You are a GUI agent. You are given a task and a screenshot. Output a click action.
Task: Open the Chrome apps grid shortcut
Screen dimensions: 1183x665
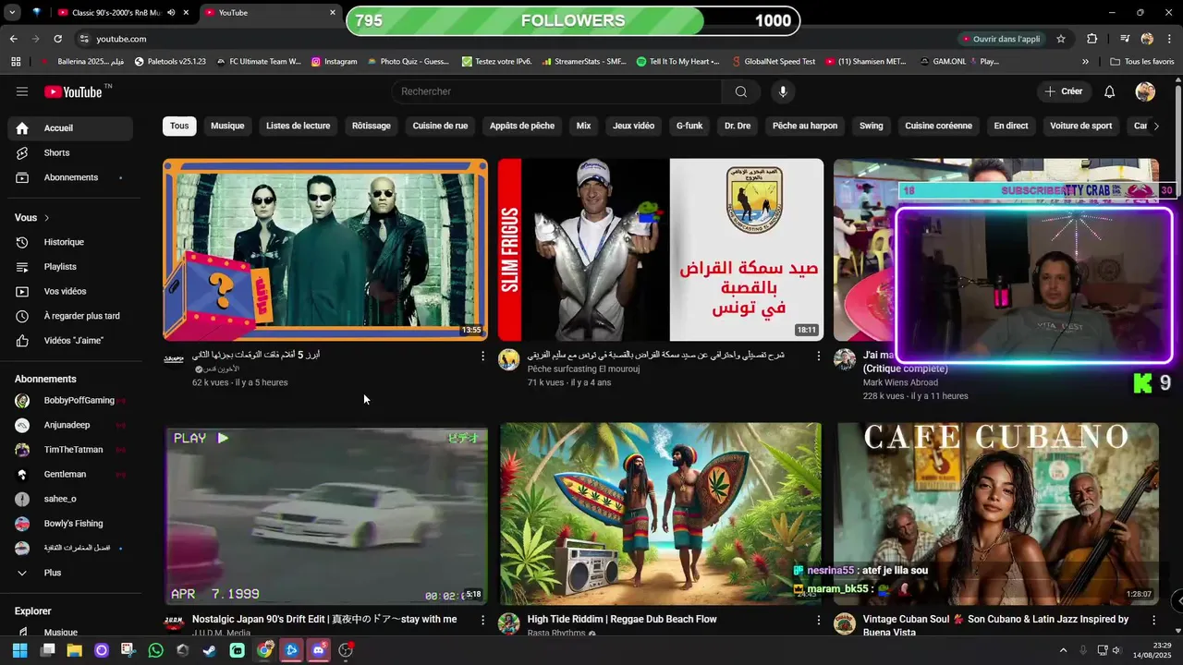click(x=16, y=62)
